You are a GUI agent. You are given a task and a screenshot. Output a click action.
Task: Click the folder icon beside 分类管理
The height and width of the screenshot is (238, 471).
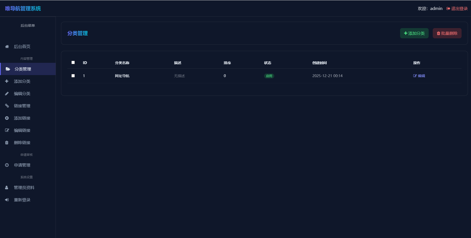click(8, 69)
